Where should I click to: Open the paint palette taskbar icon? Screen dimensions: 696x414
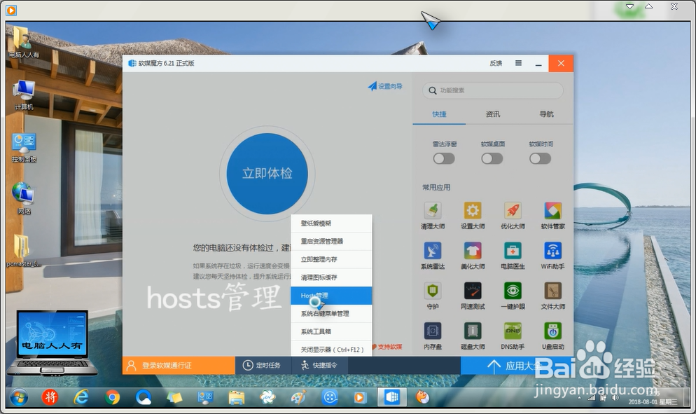(x=298, y=398)
